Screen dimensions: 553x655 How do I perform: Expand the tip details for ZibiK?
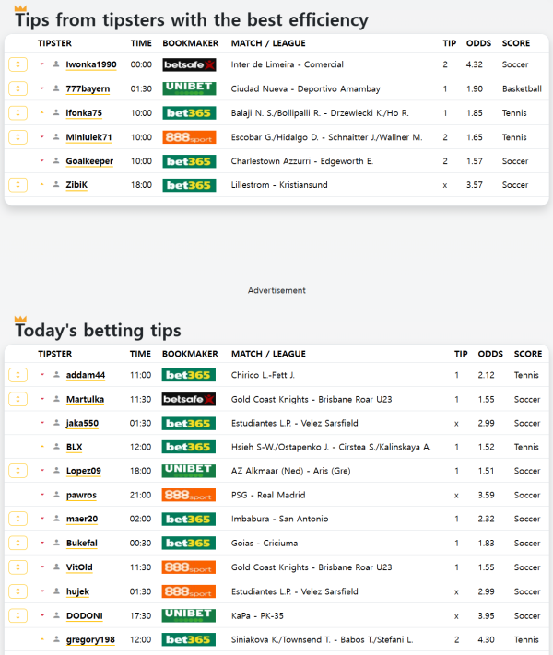click(x=18, y=184)
